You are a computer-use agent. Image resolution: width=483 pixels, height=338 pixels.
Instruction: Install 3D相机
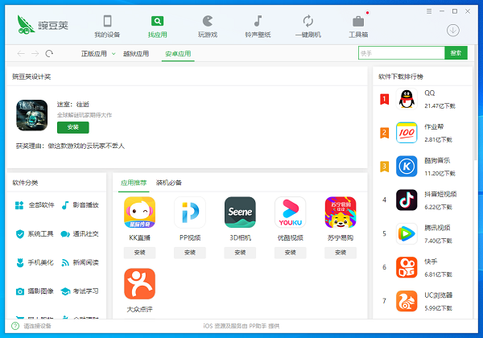click(240, 253)
